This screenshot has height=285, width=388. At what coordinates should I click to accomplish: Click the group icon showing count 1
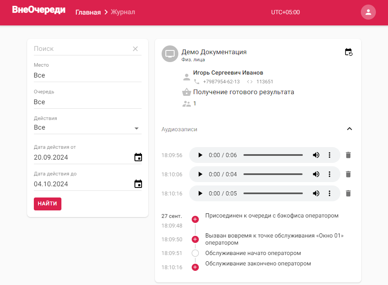(x=187, y=104)
